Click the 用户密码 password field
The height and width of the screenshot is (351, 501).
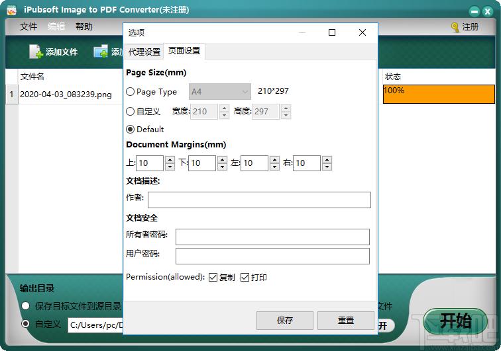tap(272, 256)
